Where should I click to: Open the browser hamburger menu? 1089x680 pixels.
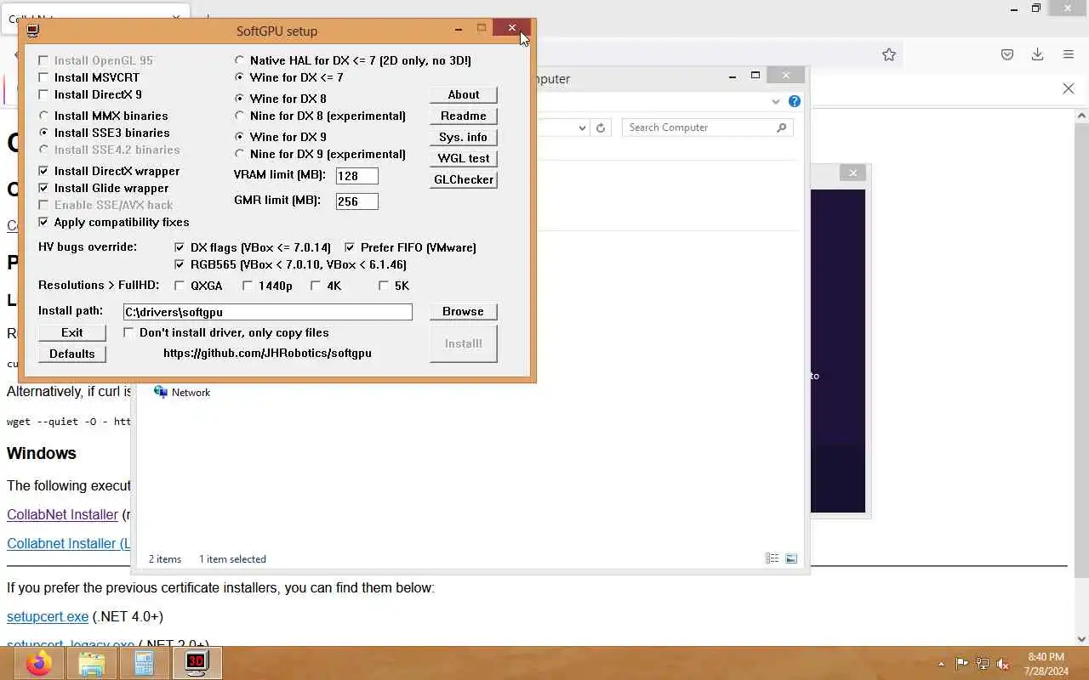(x=1069, y=54)
